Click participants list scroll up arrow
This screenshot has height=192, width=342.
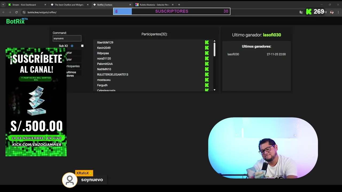point(214,41)
